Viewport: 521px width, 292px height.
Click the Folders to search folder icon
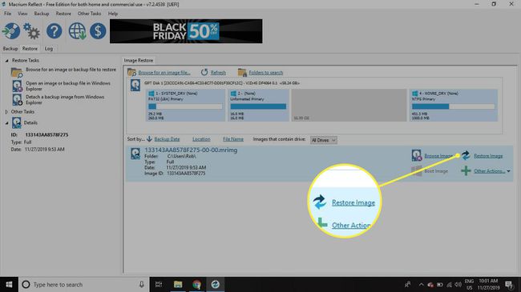242,72
